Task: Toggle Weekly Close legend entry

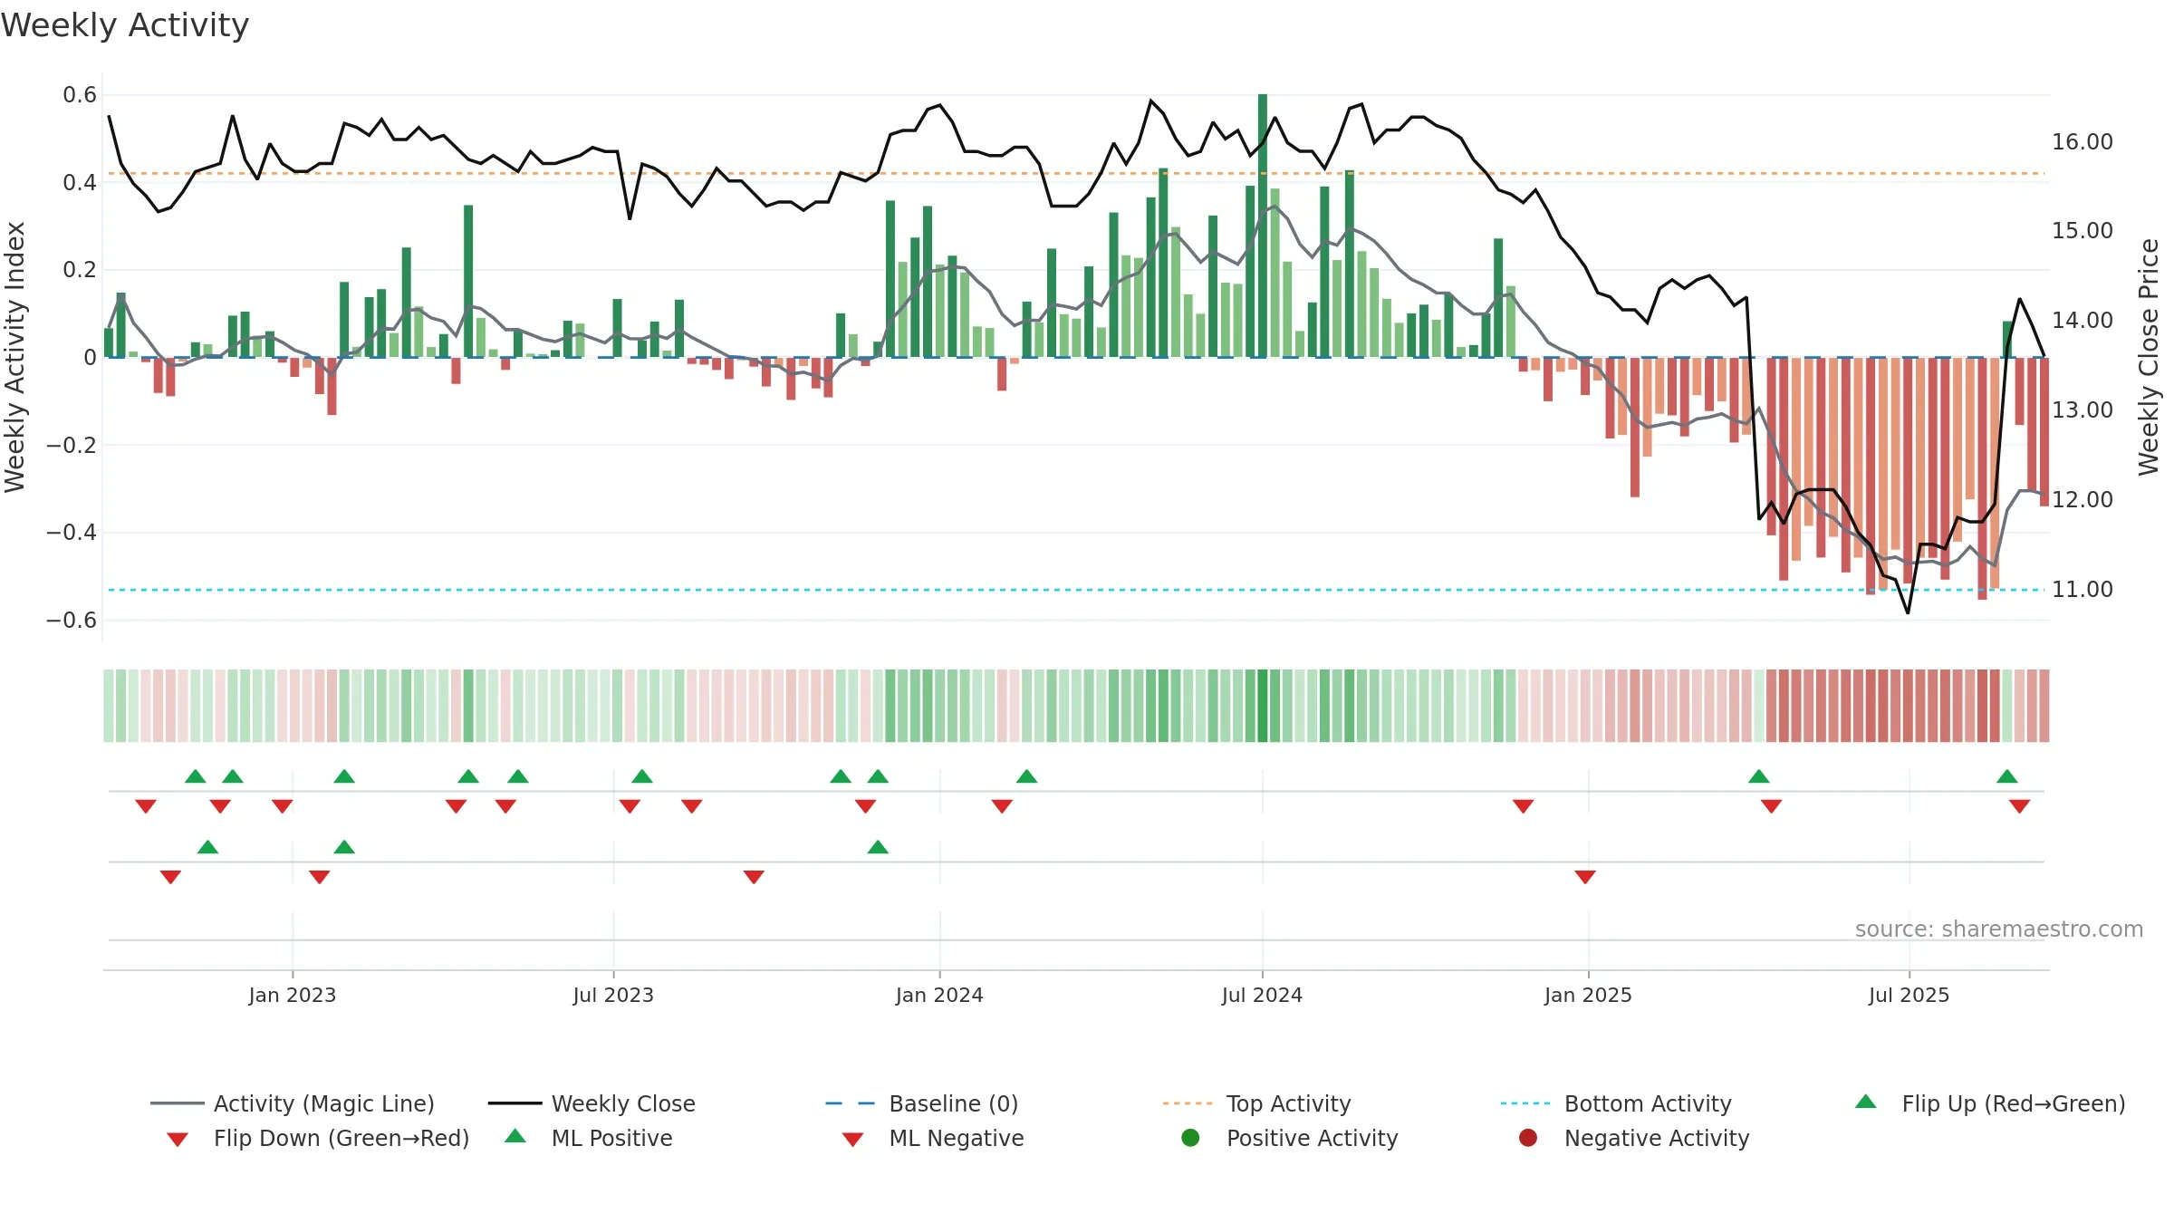Action: (x=592, y=1103)
